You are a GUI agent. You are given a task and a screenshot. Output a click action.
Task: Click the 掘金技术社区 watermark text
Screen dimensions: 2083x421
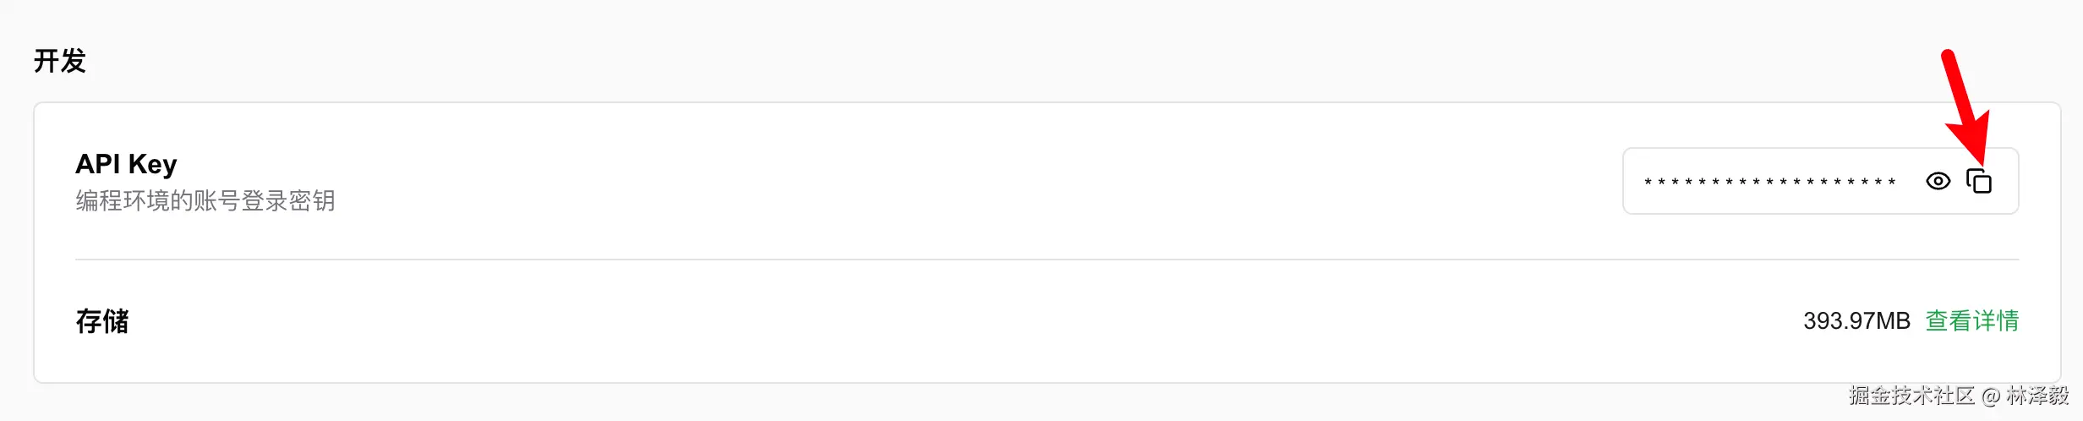point(1911,395)
